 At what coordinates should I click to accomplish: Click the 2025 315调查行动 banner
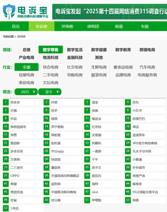[x=110, y=11]
